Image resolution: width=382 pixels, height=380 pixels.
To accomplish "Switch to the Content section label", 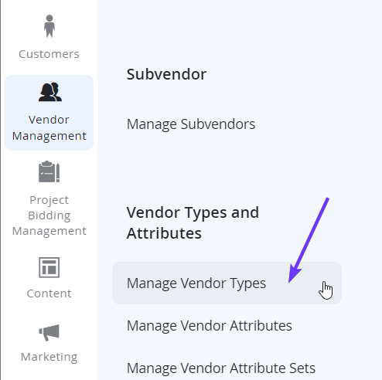I will (49, 293).
